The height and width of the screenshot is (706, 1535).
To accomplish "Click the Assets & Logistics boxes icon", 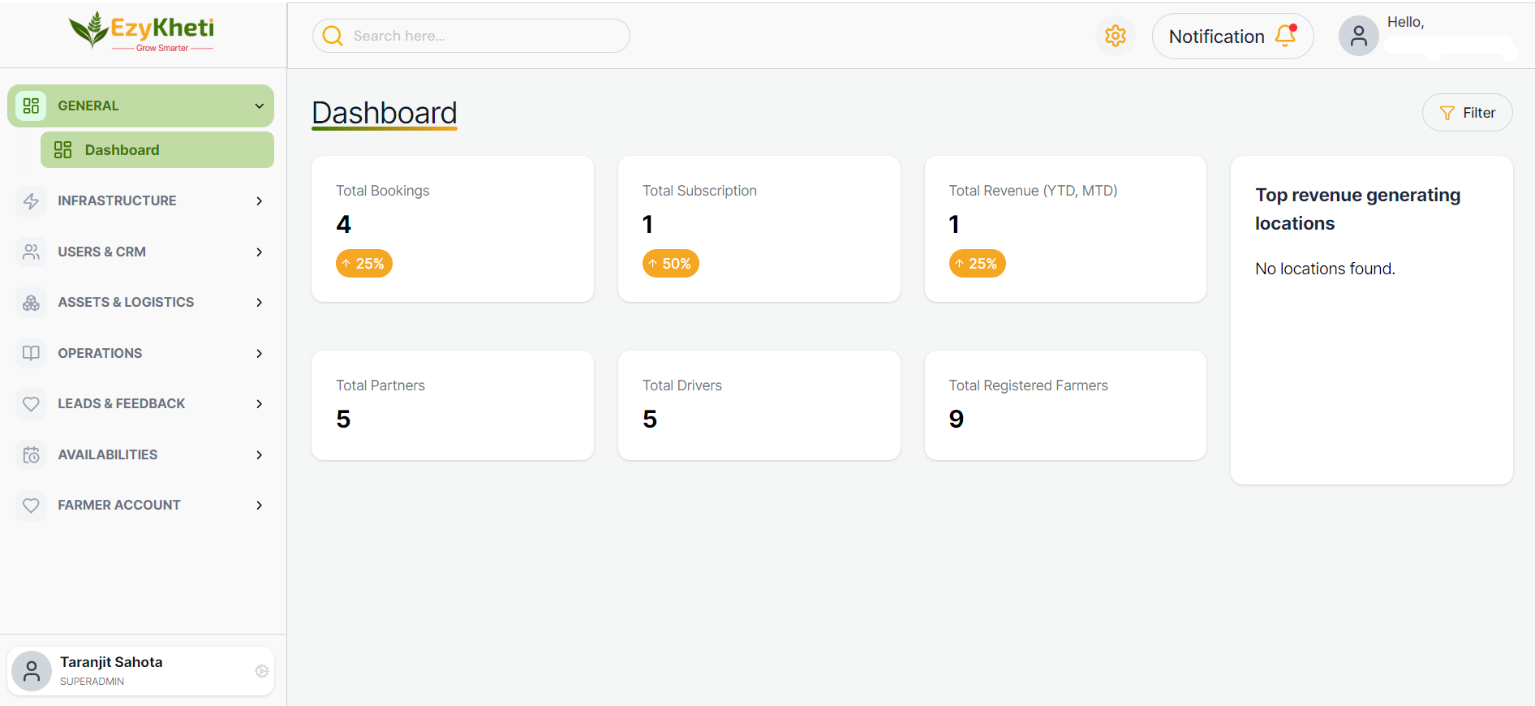I will (31, 303).
